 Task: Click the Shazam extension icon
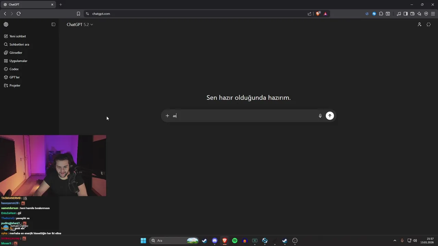click(374, 14)
